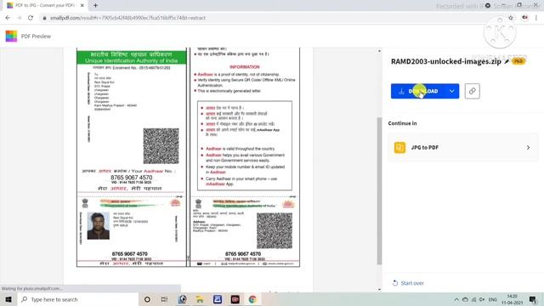Open notification center icon
Image resolution: width=544 pixels, height=306 pixels.
click(x=533, y=299)
